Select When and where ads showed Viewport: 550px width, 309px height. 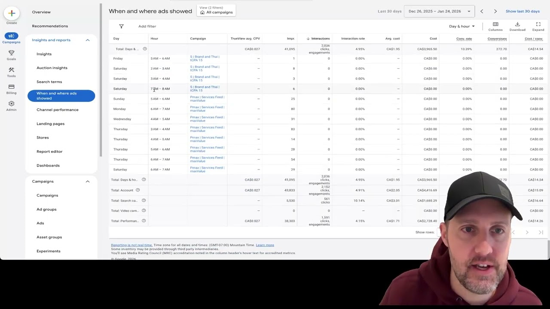61,96
